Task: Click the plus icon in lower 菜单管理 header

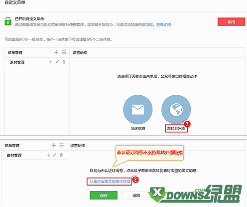Action: pyautogui.click(x=53, y=145)
